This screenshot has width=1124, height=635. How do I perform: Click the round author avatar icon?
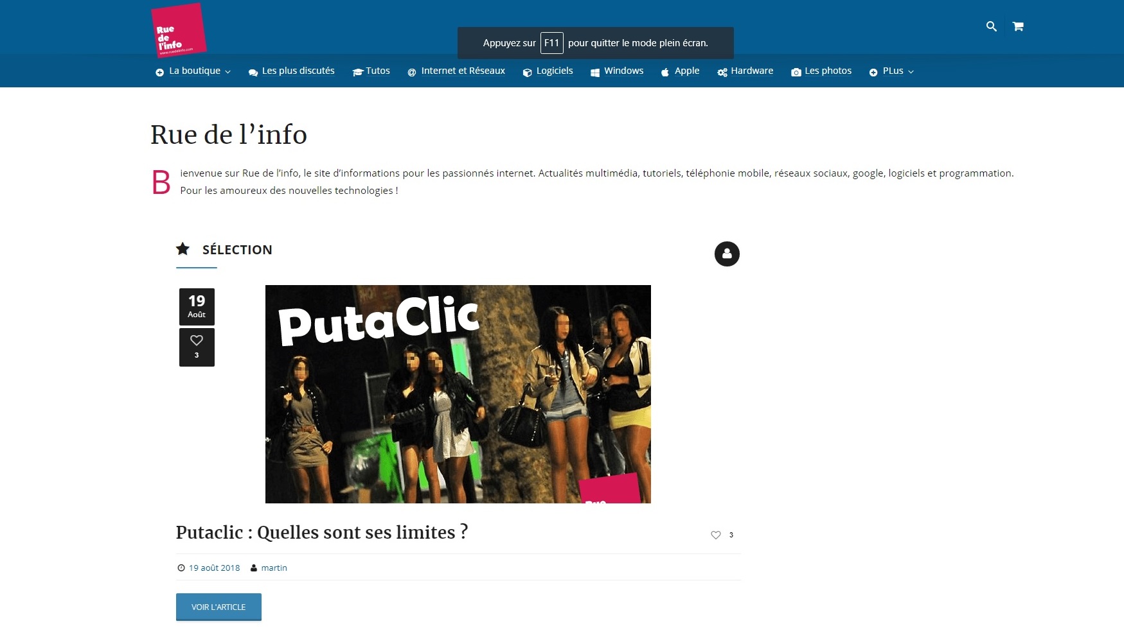click(727, 254)
